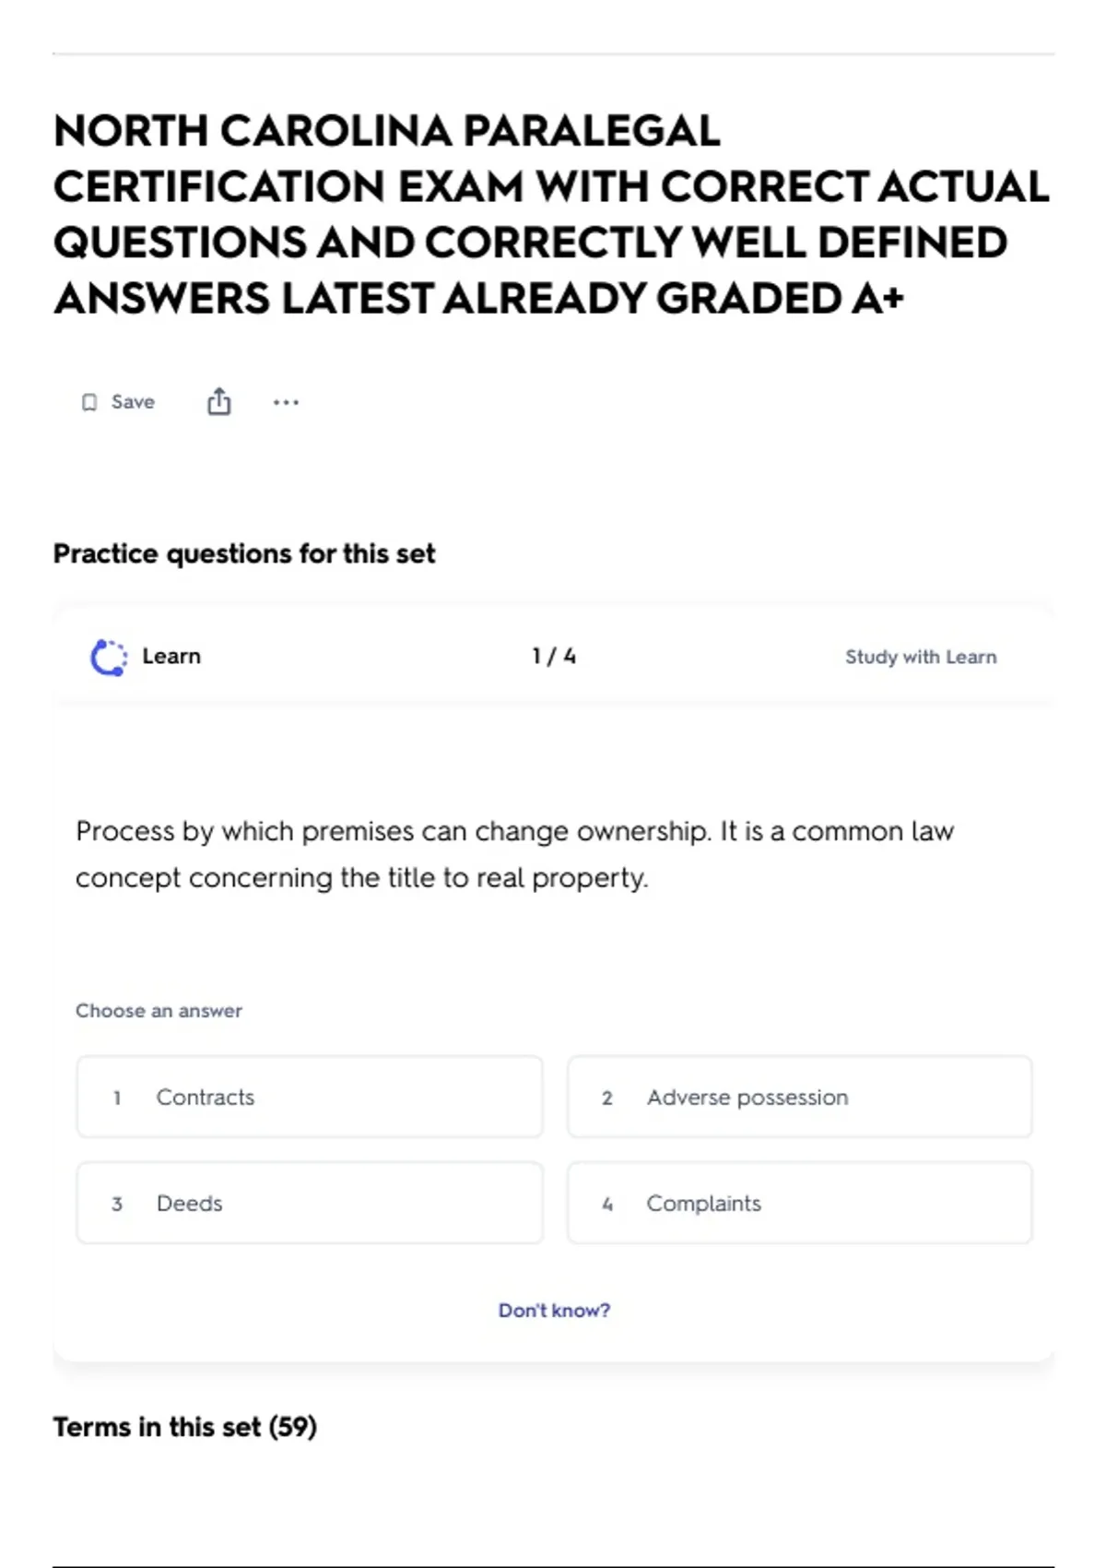Click the Save button label
Screen dimensions: 1106x1568
[133, 402]
